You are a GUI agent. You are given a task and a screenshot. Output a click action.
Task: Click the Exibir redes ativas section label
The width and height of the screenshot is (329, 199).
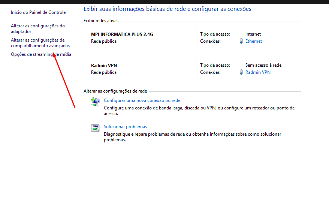[x=101, y=21]
